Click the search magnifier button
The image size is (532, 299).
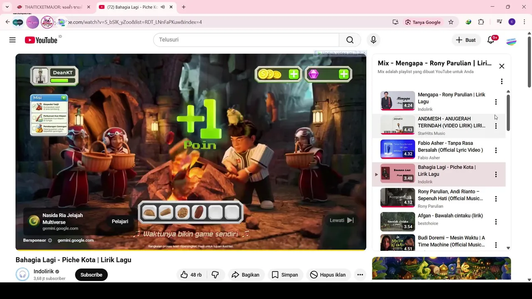[x=350, y=40]
